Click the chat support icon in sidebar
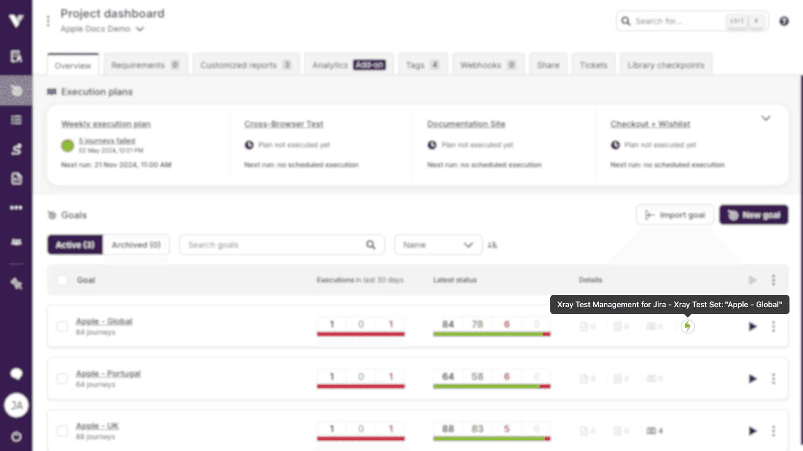This screenshot has height=451, width=803. click(16, 374)
